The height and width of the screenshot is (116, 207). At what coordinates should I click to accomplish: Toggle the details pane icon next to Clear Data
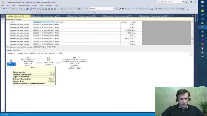point(152,9)
